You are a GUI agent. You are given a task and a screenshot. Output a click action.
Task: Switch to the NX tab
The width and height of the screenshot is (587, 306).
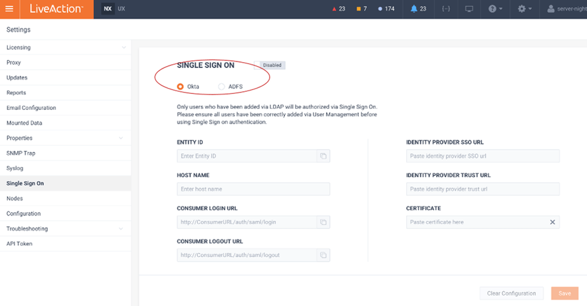[x=108, y=8]
